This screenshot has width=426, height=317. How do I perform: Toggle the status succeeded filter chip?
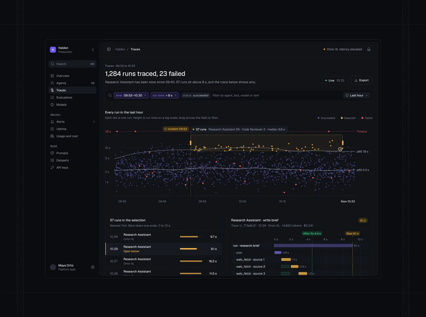[x=195, y=96]
